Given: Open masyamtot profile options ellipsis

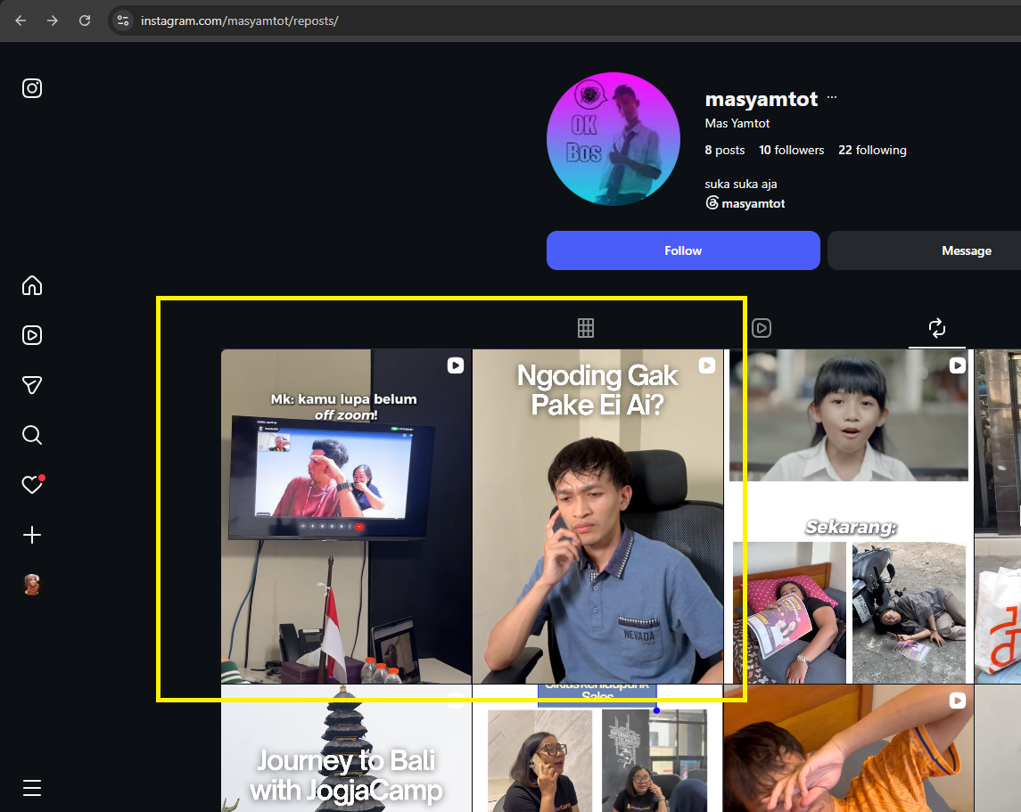Looking at the screenshot, I should [832, 97].
